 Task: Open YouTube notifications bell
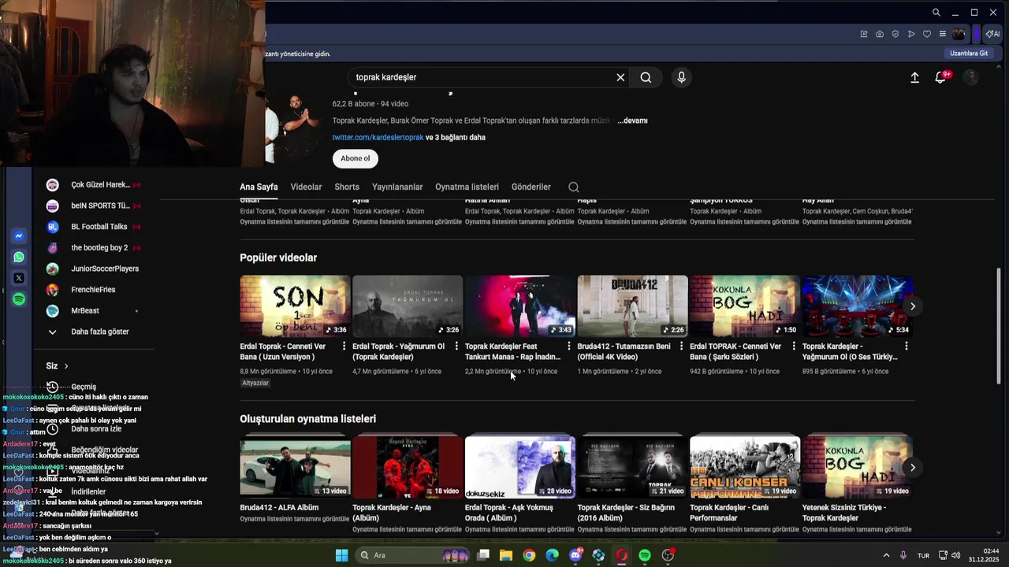pyautogui.click(x=940, y=77)
